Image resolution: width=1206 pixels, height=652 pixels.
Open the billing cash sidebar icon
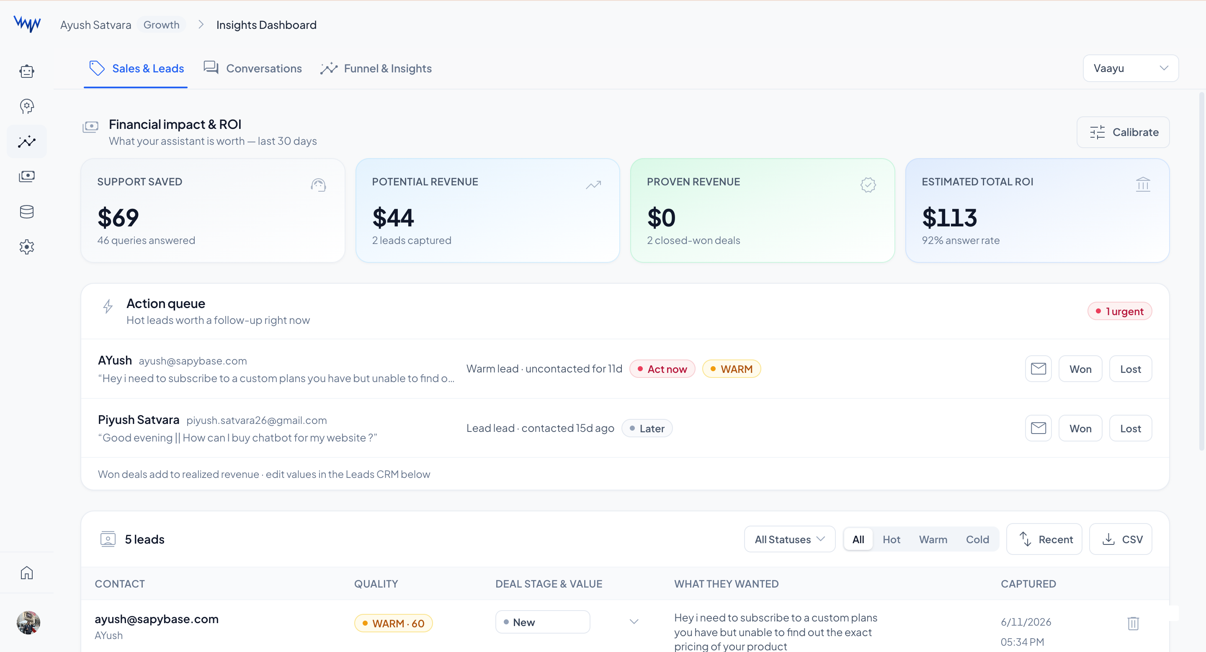pyautogui.click(x=27, y=177)
